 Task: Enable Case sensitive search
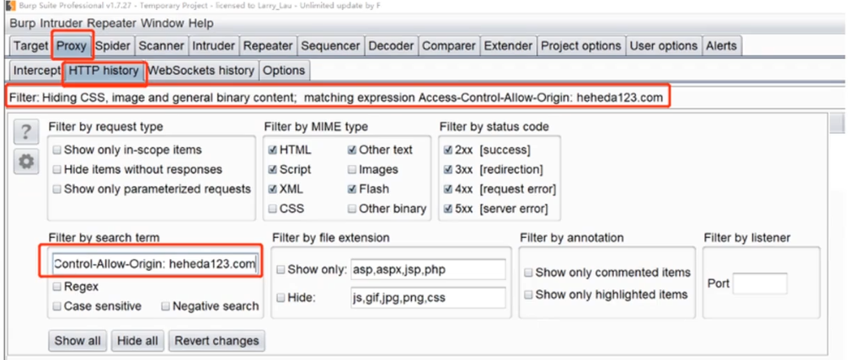pyautogui.click(x=57, y=306)
